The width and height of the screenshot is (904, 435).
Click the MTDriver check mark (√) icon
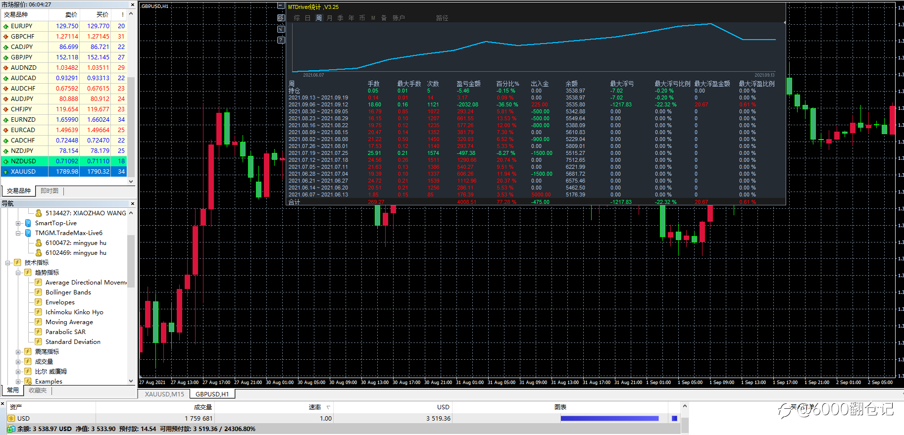[281, 29]
